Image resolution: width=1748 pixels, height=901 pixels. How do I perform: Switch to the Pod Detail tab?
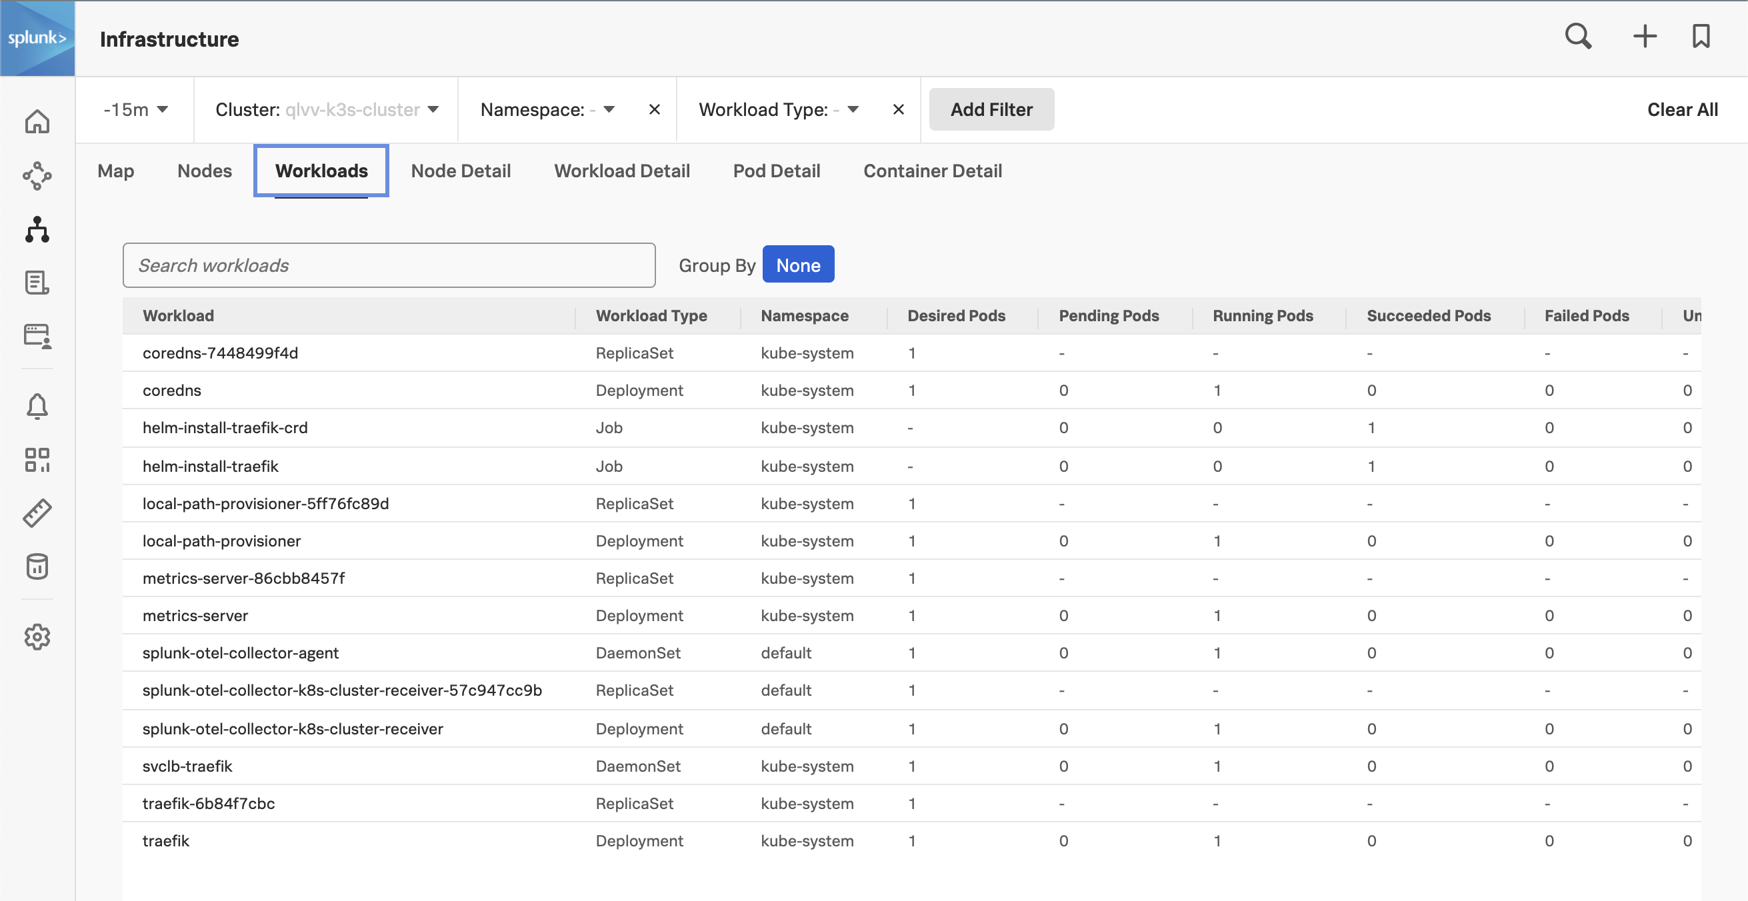point(777,170)
